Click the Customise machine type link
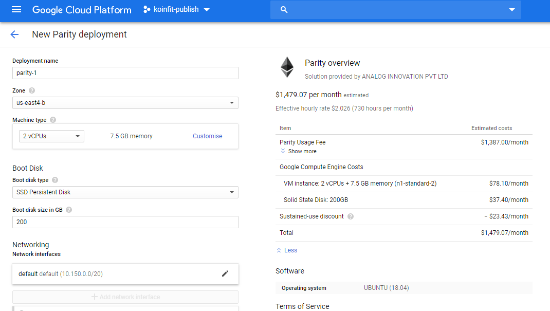The height and width of the screenshot is (311, 550). click(x=207, y=136)
